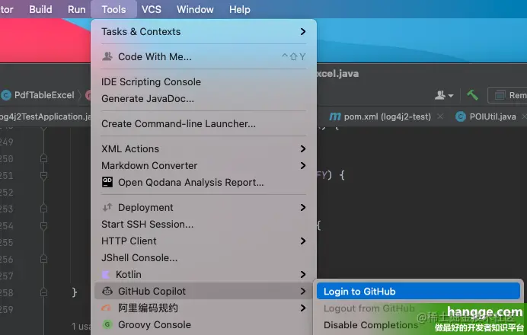
Task: Open the Run menu
Action: coord(77,9)
